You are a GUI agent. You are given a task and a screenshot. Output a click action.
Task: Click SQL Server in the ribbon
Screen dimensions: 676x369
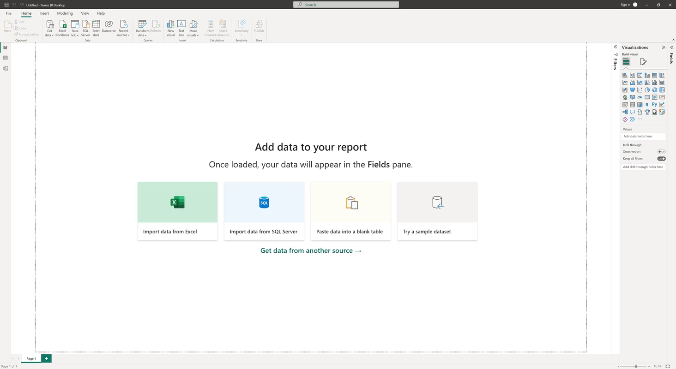(85, 27)
